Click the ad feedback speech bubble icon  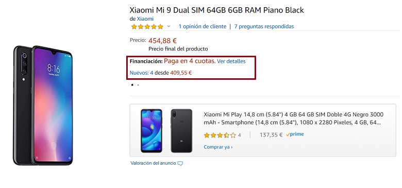coord(180,163)
